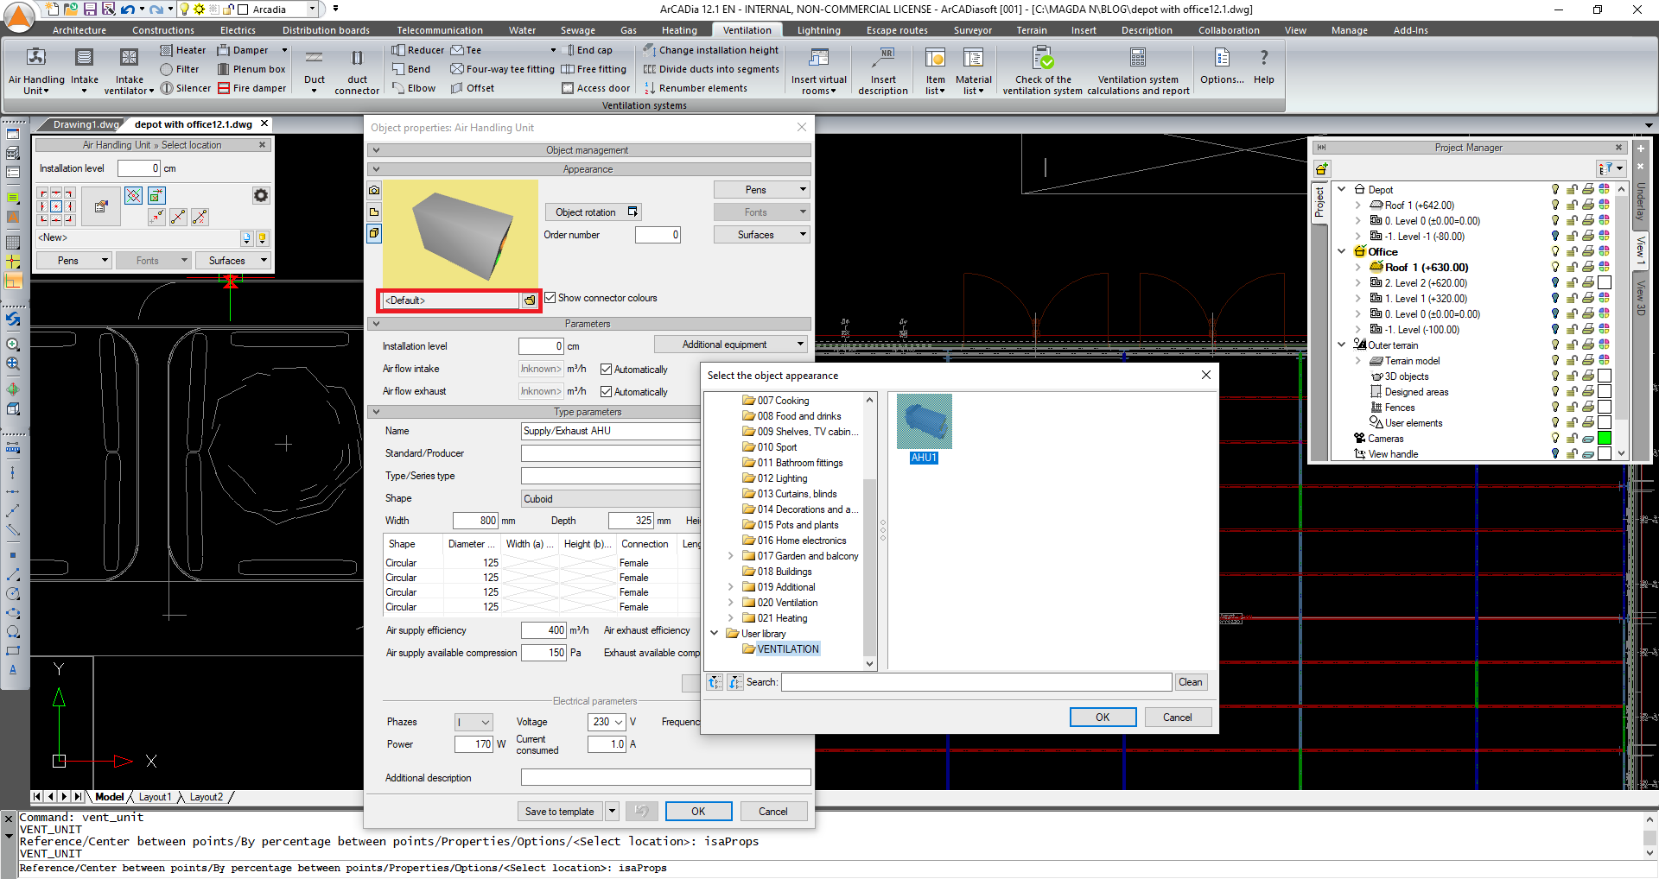The image size is (1659, 879).
Task: Toggle Automatically for Air flow intake
Action: coord(606,370)
